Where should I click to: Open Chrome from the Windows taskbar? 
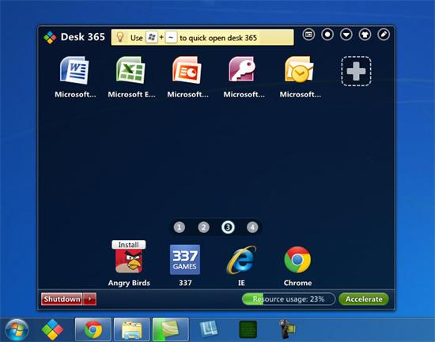[x=93, y=330]
